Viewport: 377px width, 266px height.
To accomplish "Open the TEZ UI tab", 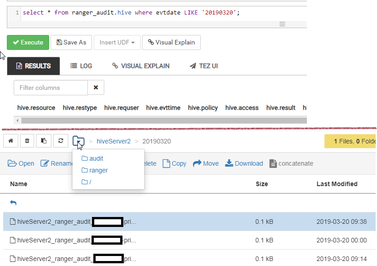I will (x=203, y=66).
